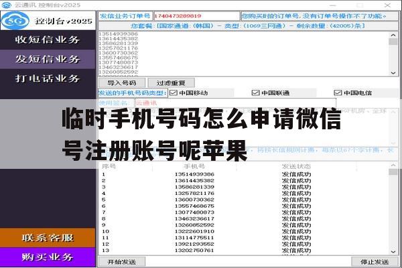Click the order number hint text field
The height and width of the screenshot is (268, 402).
click(320, 16)
